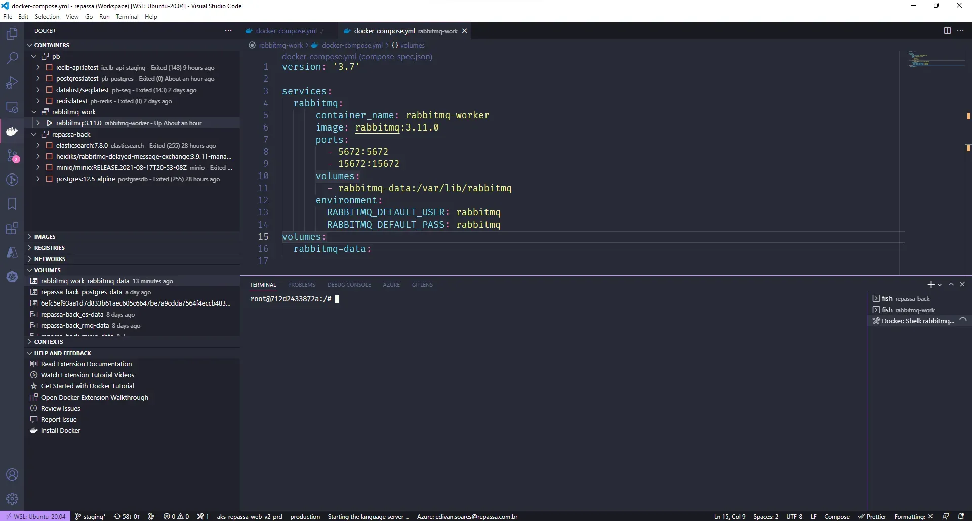Viewport: 972px width, 521px height.
Task: Collapse the VOLUMES section
Action: [x=132, y=270]
